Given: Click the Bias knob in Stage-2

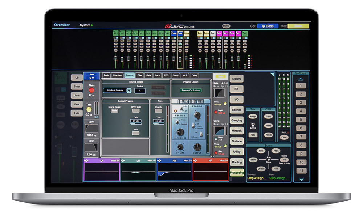Looking at the screenshot, I should tap(197, 115).
